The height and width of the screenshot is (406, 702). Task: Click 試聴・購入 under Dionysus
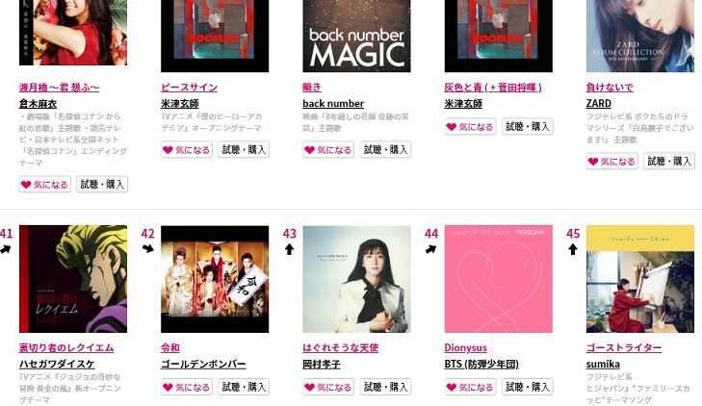(528, 387)
